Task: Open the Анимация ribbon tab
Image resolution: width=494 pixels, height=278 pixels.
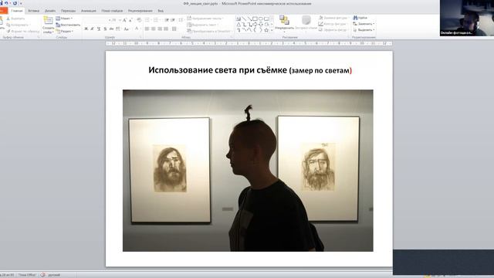Action: (x=89, y=11)
